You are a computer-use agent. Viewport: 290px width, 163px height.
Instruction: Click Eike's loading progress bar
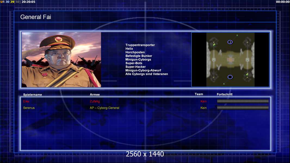tap(243, 101)
